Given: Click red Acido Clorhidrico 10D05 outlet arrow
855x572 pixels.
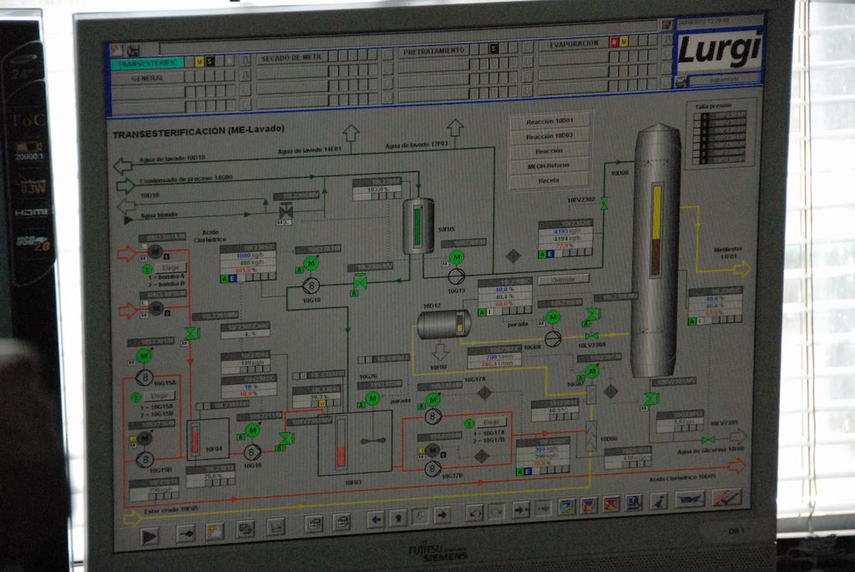Looking at the screenshot, I should pyautogui.click(x=737, y=466).
